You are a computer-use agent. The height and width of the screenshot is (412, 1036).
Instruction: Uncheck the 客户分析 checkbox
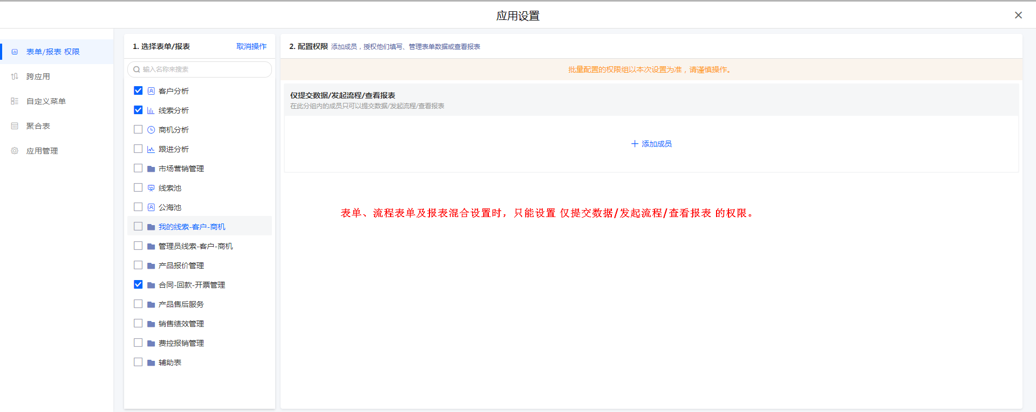point(138,90)
